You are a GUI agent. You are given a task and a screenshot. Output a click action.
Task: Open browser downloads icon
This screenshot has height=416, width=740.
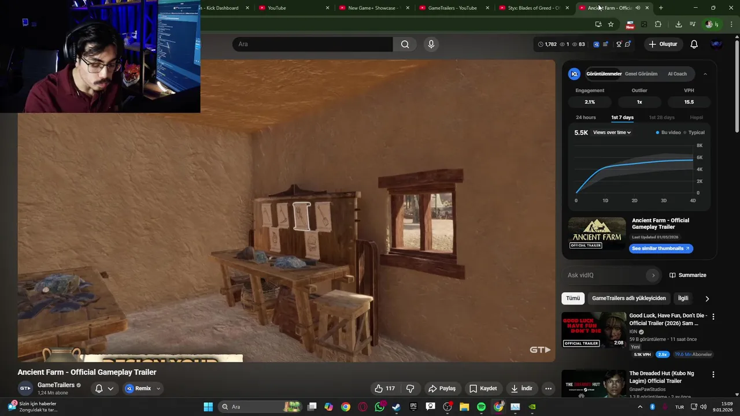678,24
